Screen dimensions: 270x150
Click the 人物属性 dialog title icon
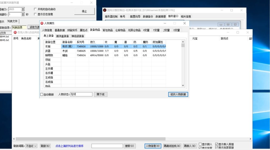[42, 23]
